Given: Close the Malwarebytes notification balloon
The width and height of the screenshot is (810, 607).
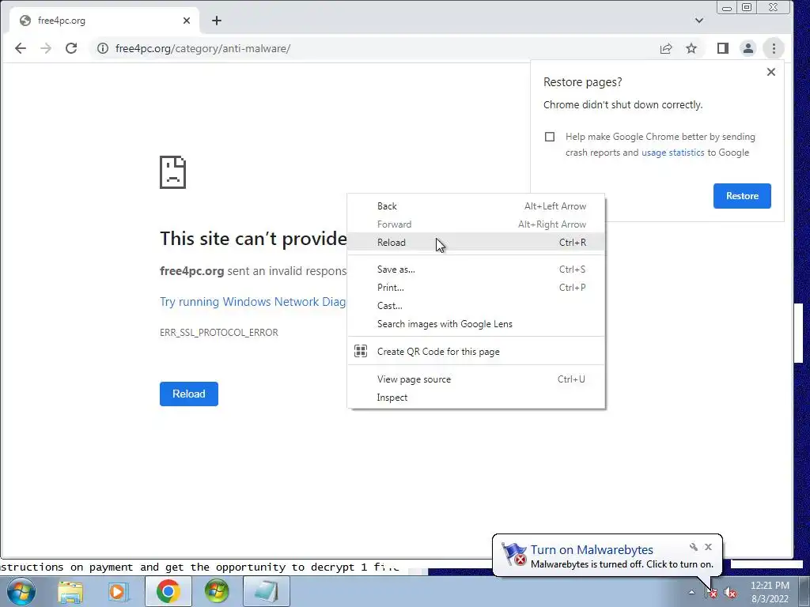Looking at the screenshot, I should pyautogui.click(x=708, y=547).
